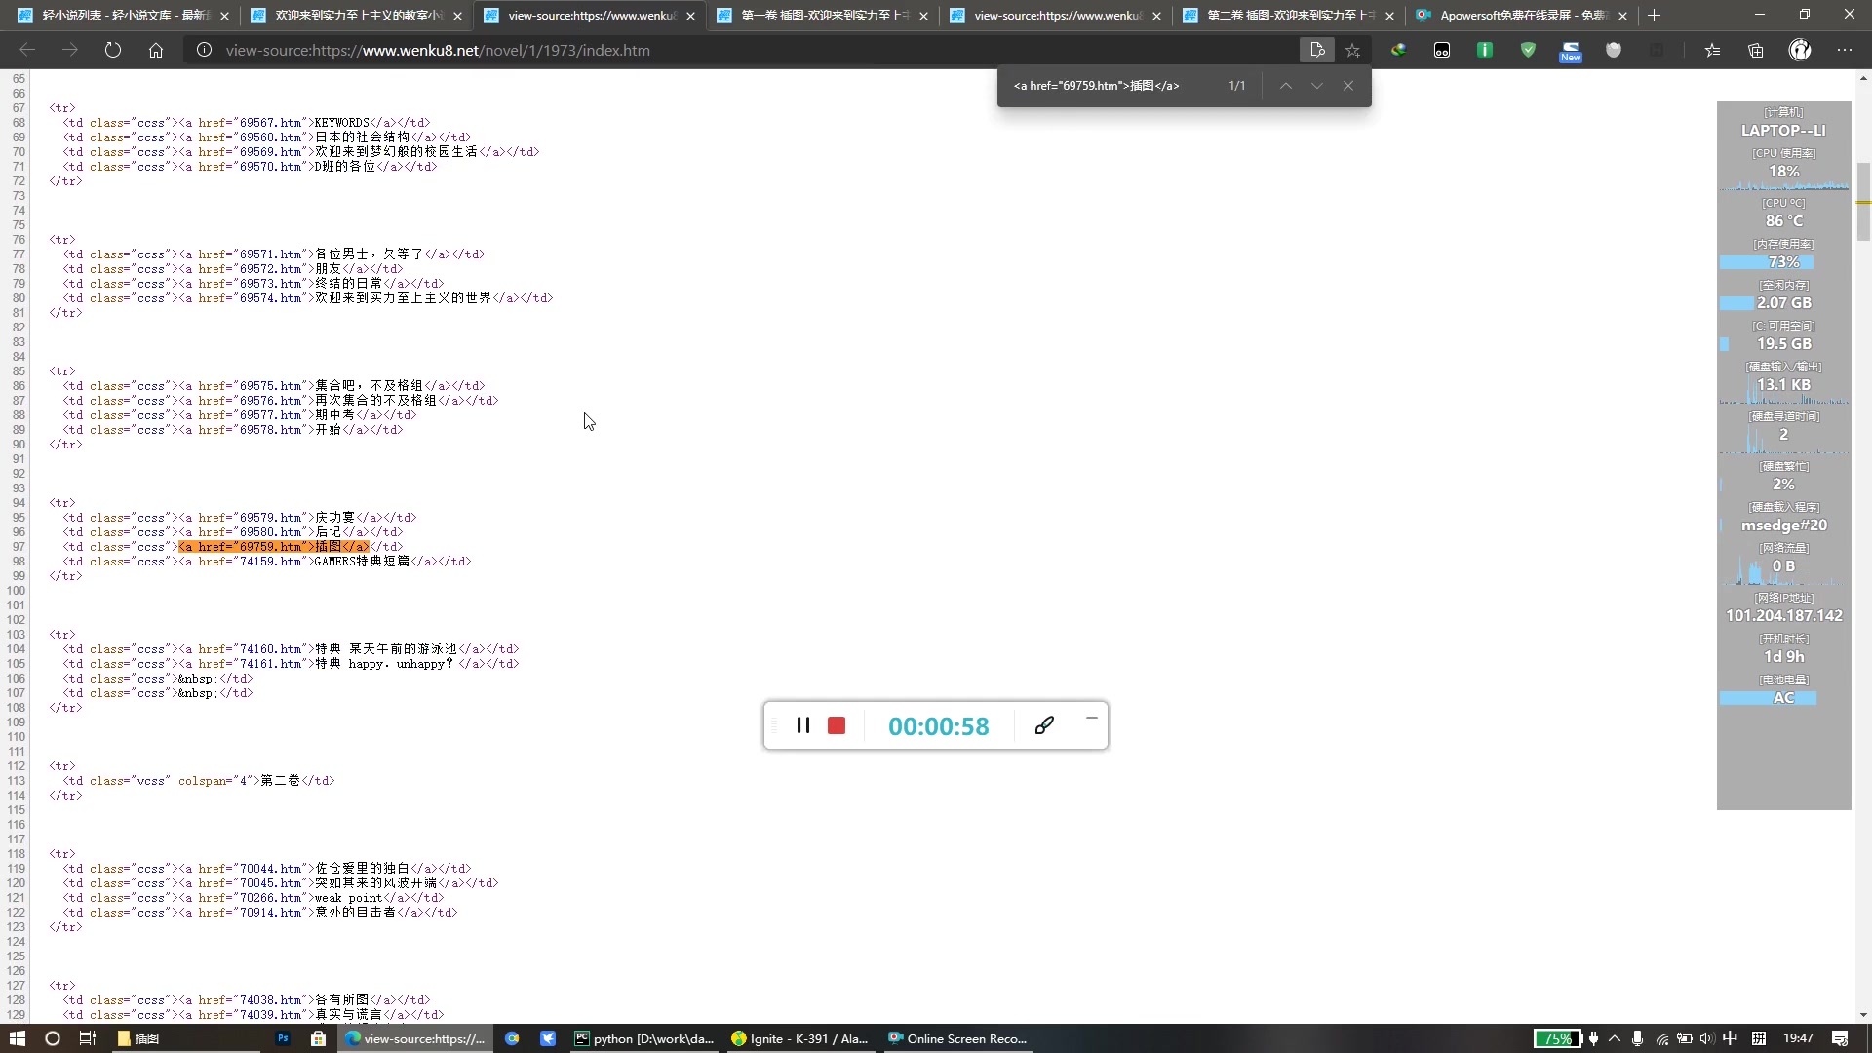Click the find-on-page icon in address bar
1872x1053 pixels.
coord(1317,50)
